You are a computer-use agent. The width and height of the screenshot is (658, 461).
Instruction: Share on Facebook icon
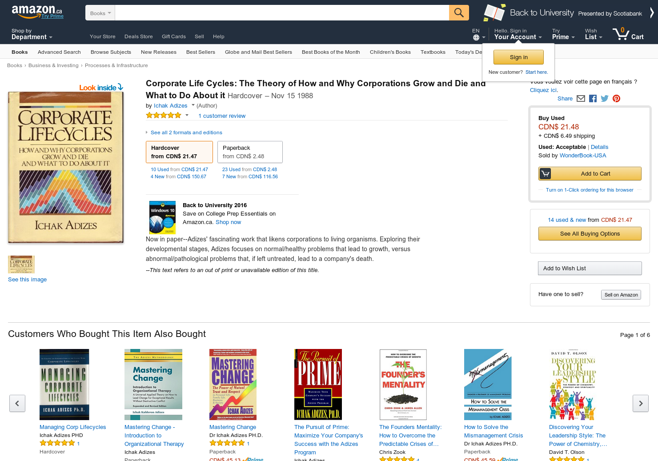[x=593, y=99]
